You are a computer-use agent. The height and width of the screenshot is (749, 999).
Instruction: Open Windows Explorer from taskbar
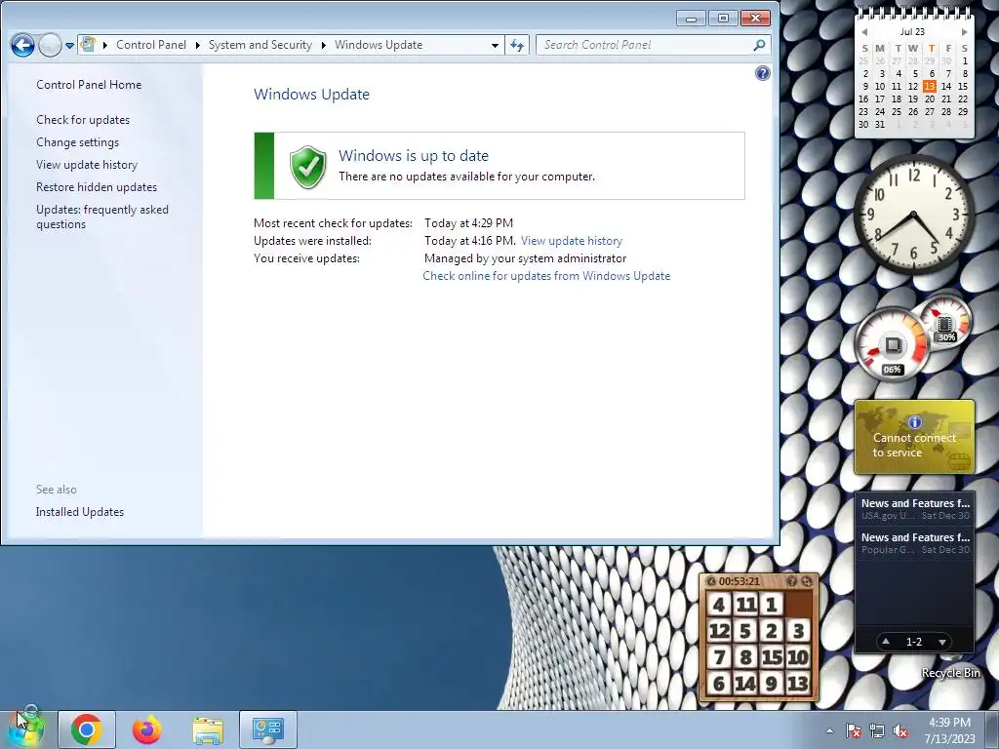tap(208, 729)
